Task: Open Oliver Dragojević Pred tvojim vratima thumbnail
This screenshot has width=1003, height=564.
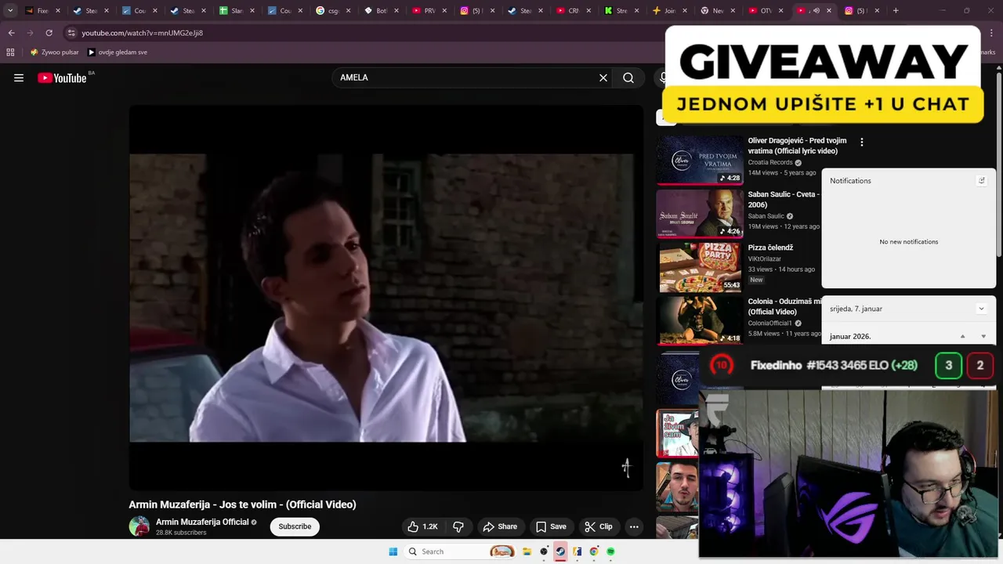Action: 700,159
